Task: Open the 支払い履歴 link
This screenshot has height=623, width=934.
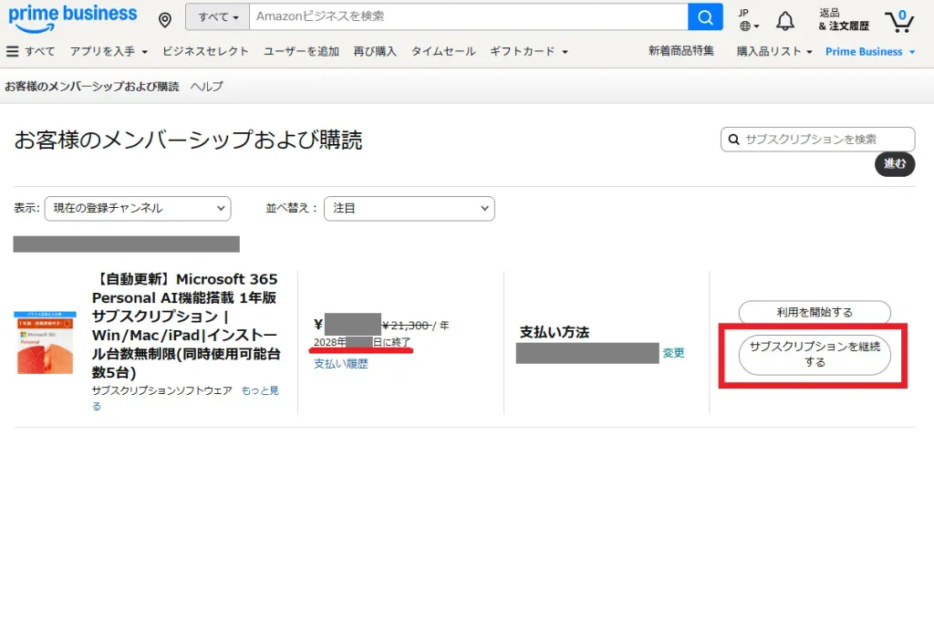Action: pyautogui.click(x=341, y=363)
